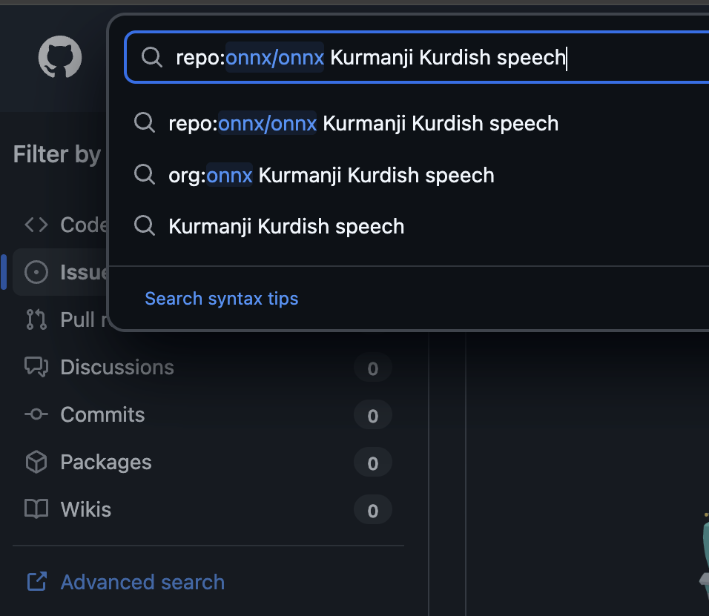Filter results by Discussions
Screen dimensions: 709x616
click(117, 367)
